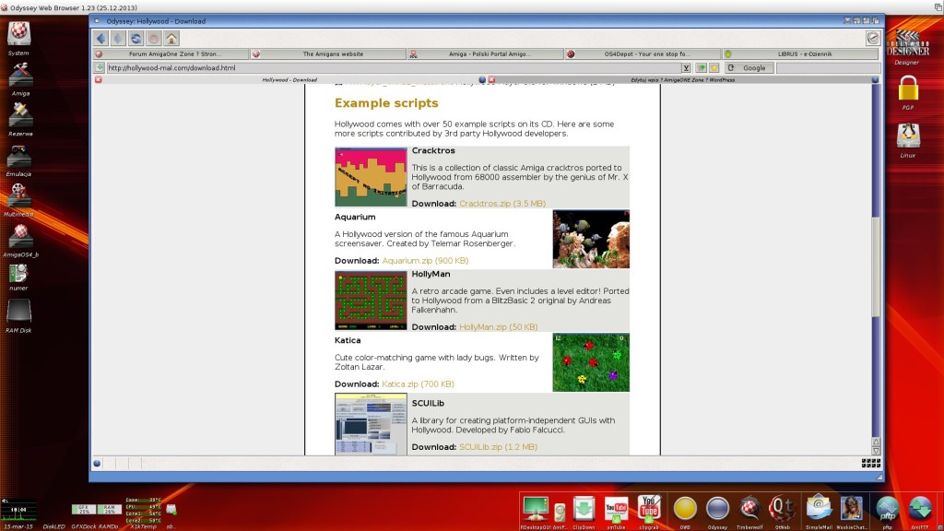
Task: Download Cracktros.zip (3.5 MB)
Action: pyautogui.click(x=502, y=204)
